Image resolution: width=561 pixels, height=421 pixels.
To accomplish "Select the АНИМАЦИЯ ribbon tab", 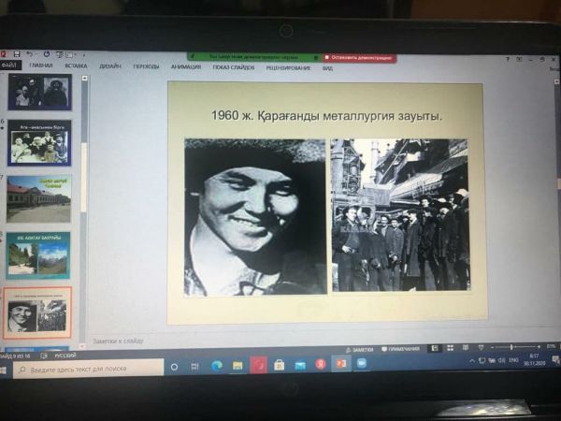I will [x=186, y=67].
